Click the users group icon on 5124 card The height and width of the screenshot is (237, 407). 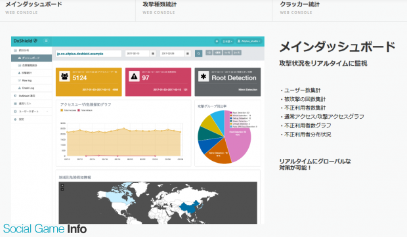pyautogui.click(x=64, y=76)
